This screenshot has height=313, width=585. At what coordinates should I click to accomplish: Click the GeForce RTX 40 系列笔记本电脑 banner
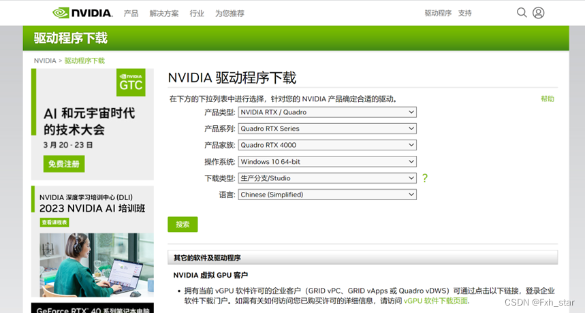93,308
